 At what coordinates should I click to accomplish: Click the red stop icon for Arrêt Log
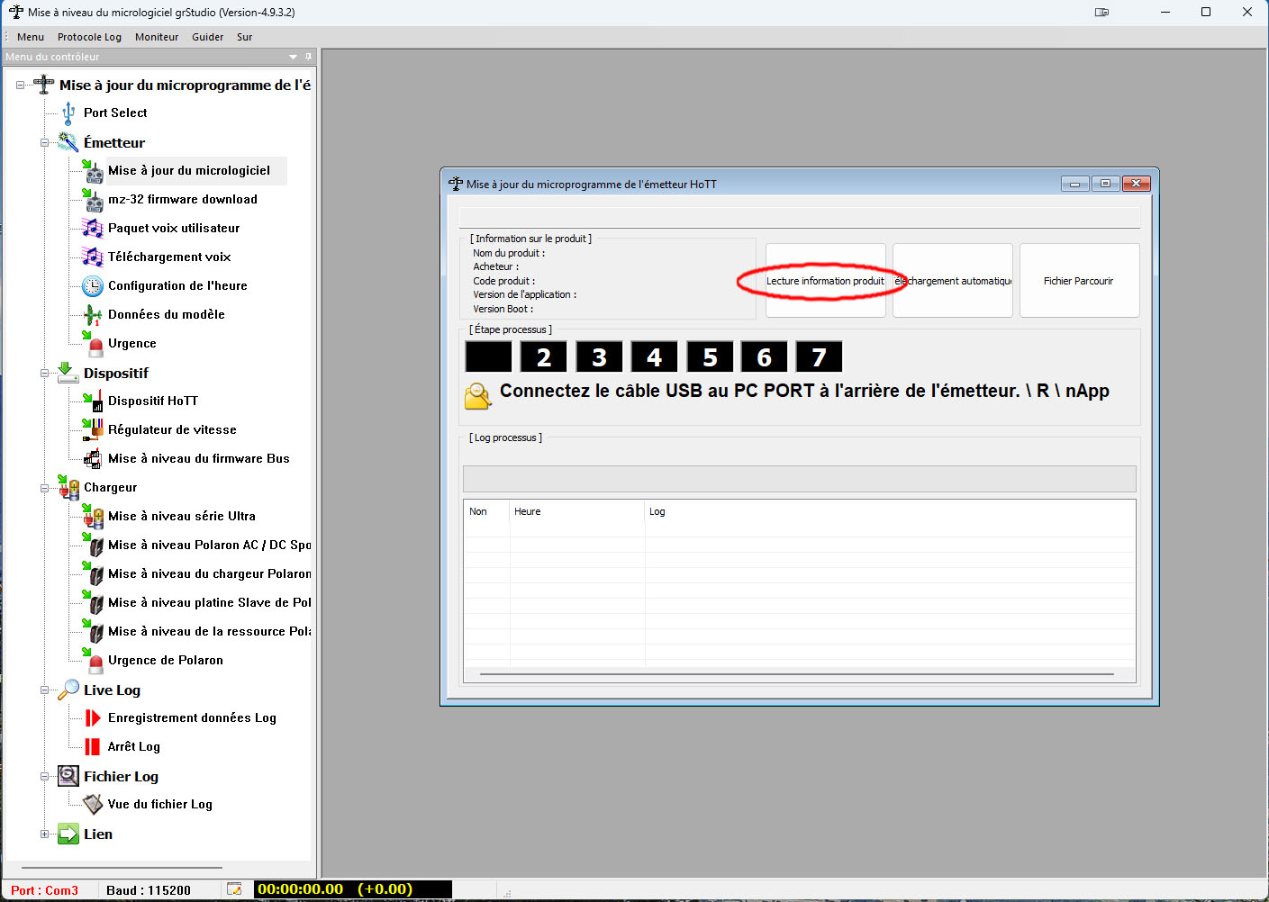pyautogui.click(x=93, y=747)
